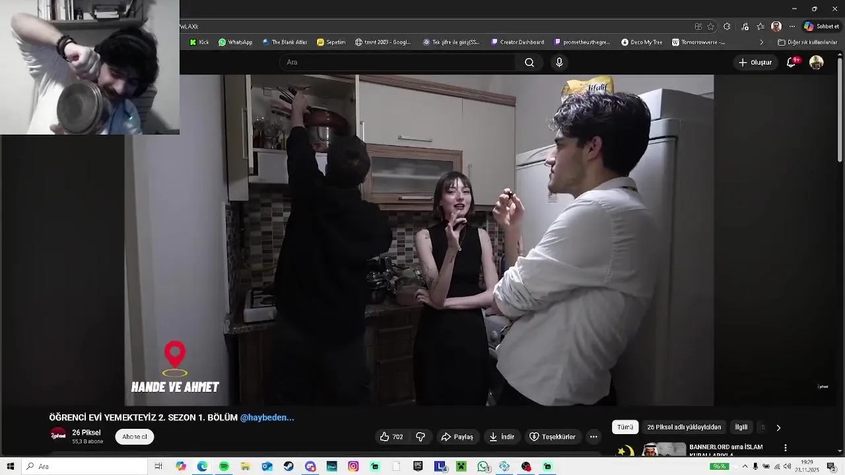845x475 pixels.
Task: Open Sohbet et Copilot chat button
Action: (821, 26)
